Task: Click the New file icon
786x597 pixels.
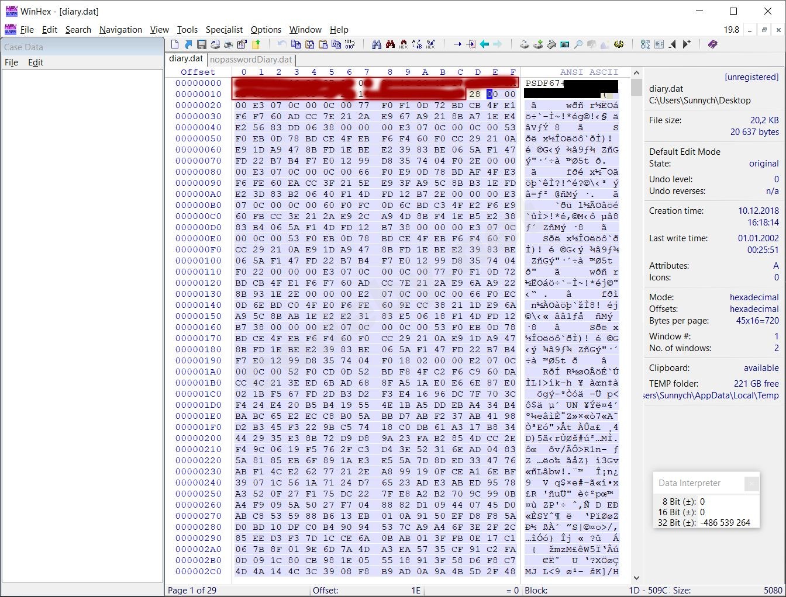Action: [x=175, y=44]
